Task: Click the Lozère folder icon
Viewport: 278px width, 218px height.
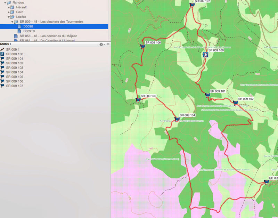Action: coord(13,17)
